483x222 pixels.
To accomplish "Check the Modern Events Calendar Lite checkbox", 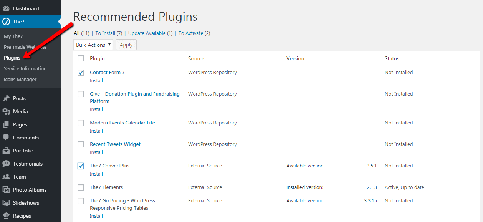I will (x=81, y=123).
